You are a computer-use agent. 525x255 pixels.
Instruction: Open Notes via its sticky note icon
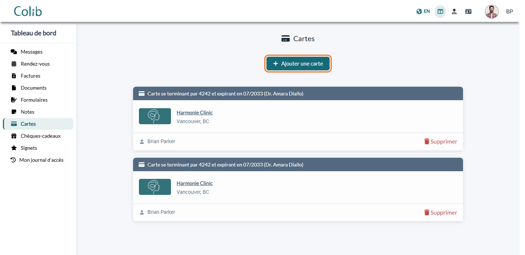pyautogui.click(x=14, y=112)
